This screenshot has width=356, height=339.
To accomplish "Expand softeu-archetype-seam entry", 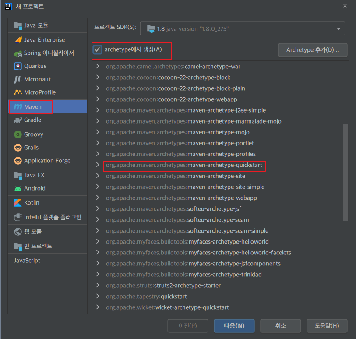I will tap(98, 219).
